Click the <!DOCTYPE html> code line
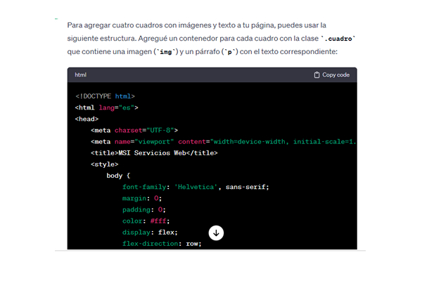422x281 pixels. (x=105, y=96)
